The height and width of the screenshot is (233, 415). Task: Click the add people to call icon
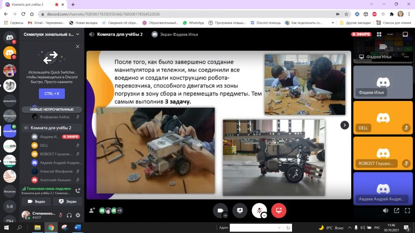coord(92,210)
